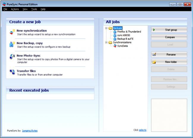
Task: Click the New Photo-Sync icon
Action: 12,57
